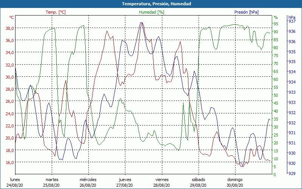The height and width of the screenshot is (189, 302).
Task: Pick the 18,0 temperature axis value
Action: pos(10,150)
